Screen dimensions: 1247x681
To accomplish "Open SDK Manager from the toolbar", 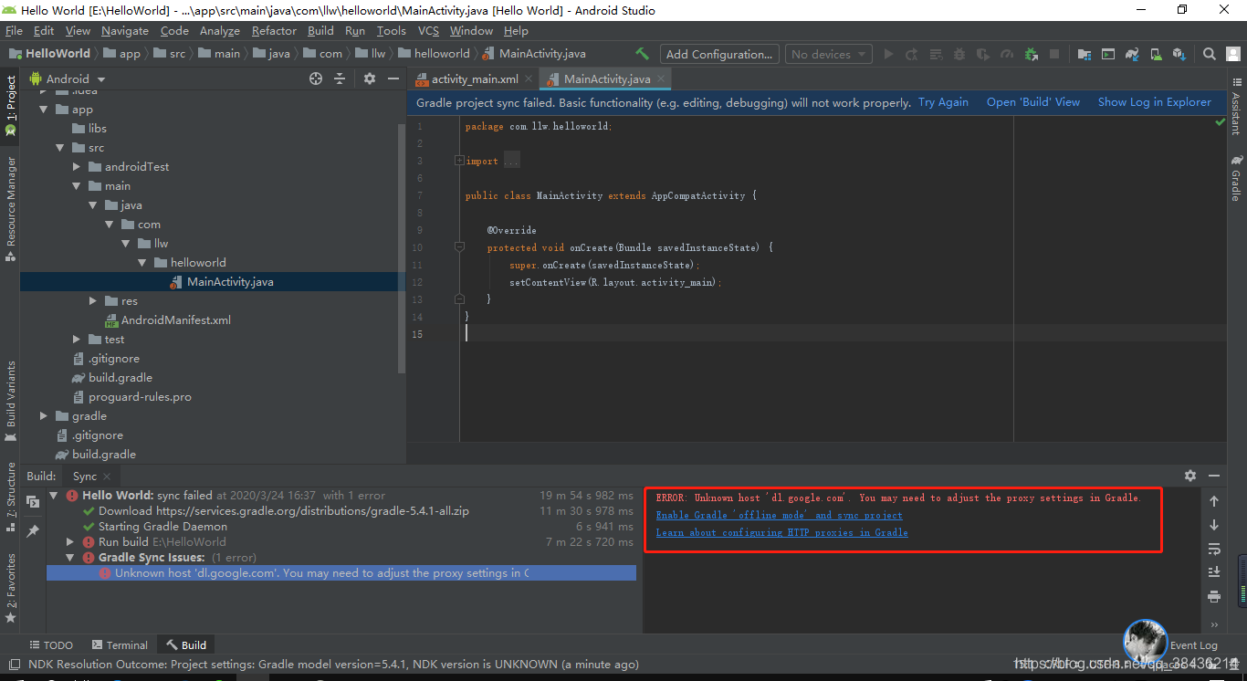I will click(x=1179, y=54).
